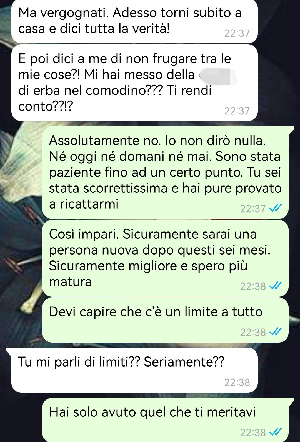
Task: Tap read checkmarks on 'limite a tutto' message
Action: [276, 332]
